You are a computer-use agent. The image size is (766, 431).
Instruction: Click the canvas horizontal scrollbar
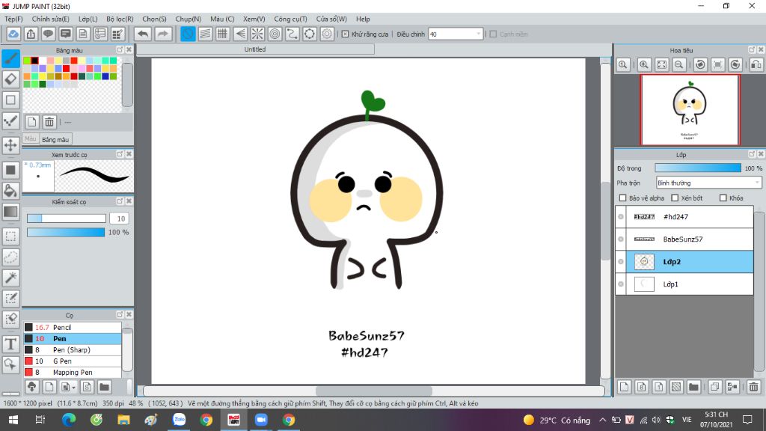tap(374, 391)
